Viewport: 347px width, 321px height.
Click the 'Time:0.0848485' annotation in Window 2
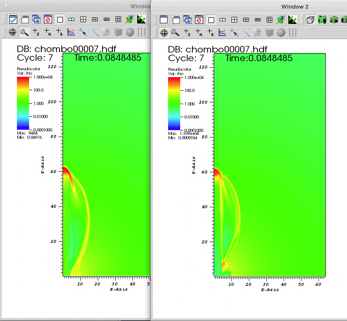tap(259, 58)
